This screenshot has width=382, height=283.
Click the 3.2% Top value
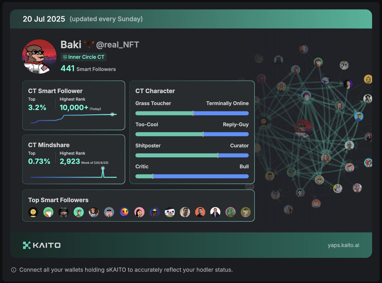(37, 108)
